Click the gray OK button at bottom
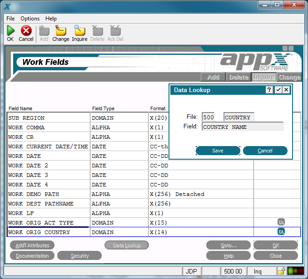 (276, 245)
